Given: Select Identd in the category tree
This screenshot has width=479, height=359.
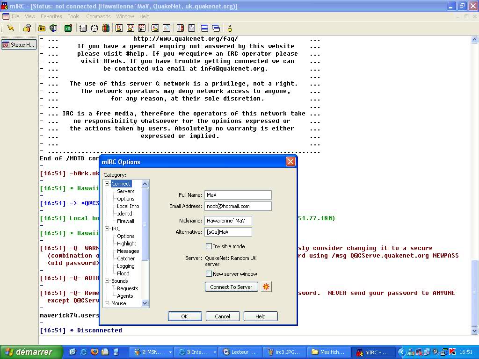Looking at the screenshot, I should [x=124, y=213].
